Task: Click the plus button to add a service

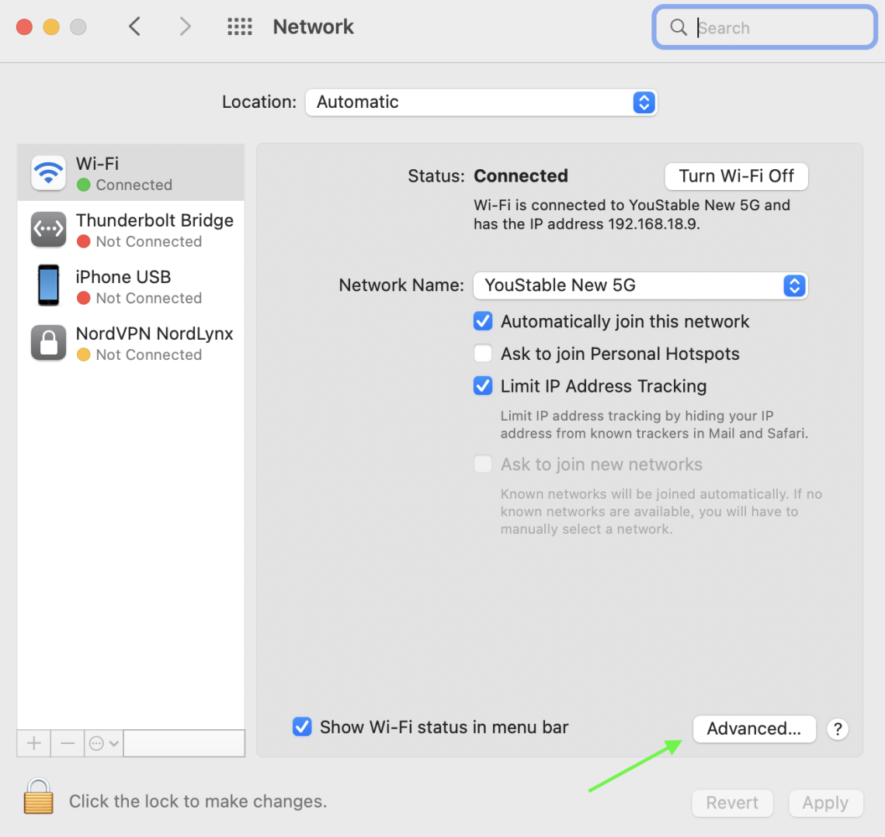Action: coord(34,743)
